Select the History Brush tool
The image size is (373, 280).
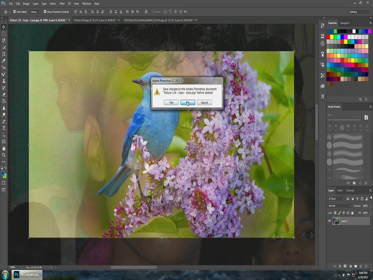tap(4, 88)
